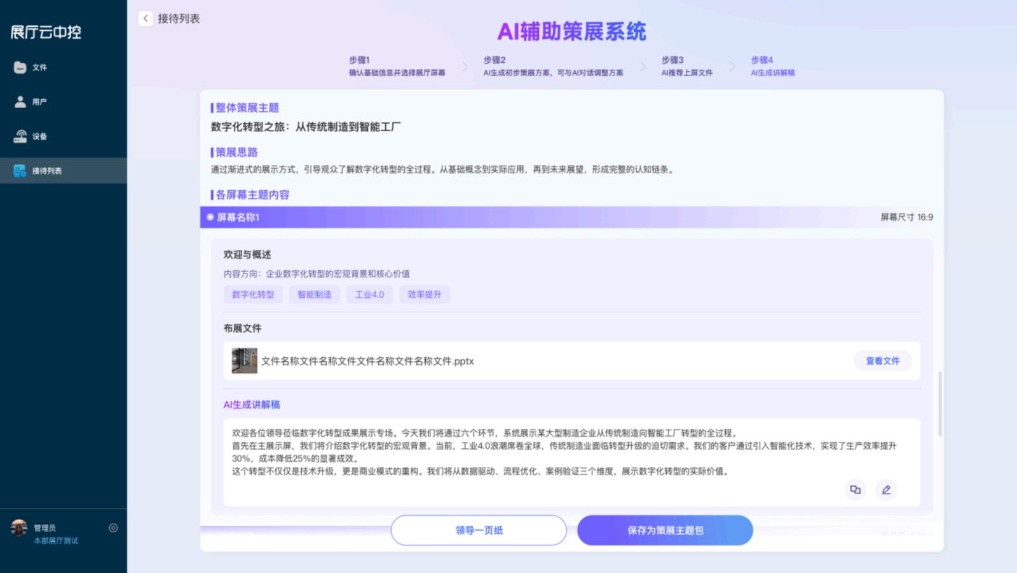Click the 领导一页纸 button
This screenshot has height=573, width=1017.
[479, 530]
